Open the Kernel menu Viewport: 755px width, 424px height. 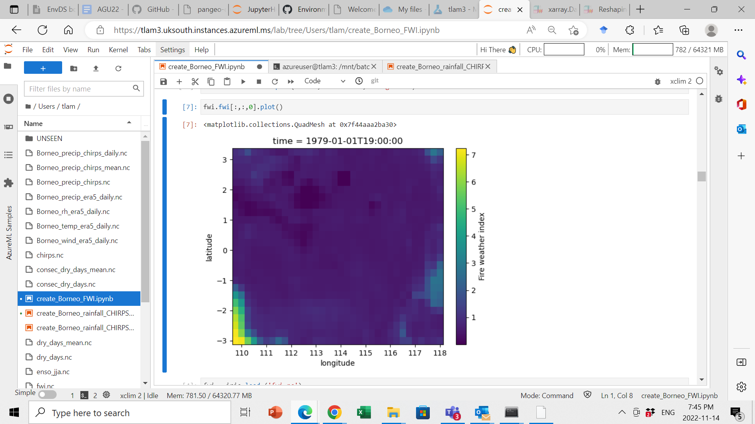(x=118, y=50)
